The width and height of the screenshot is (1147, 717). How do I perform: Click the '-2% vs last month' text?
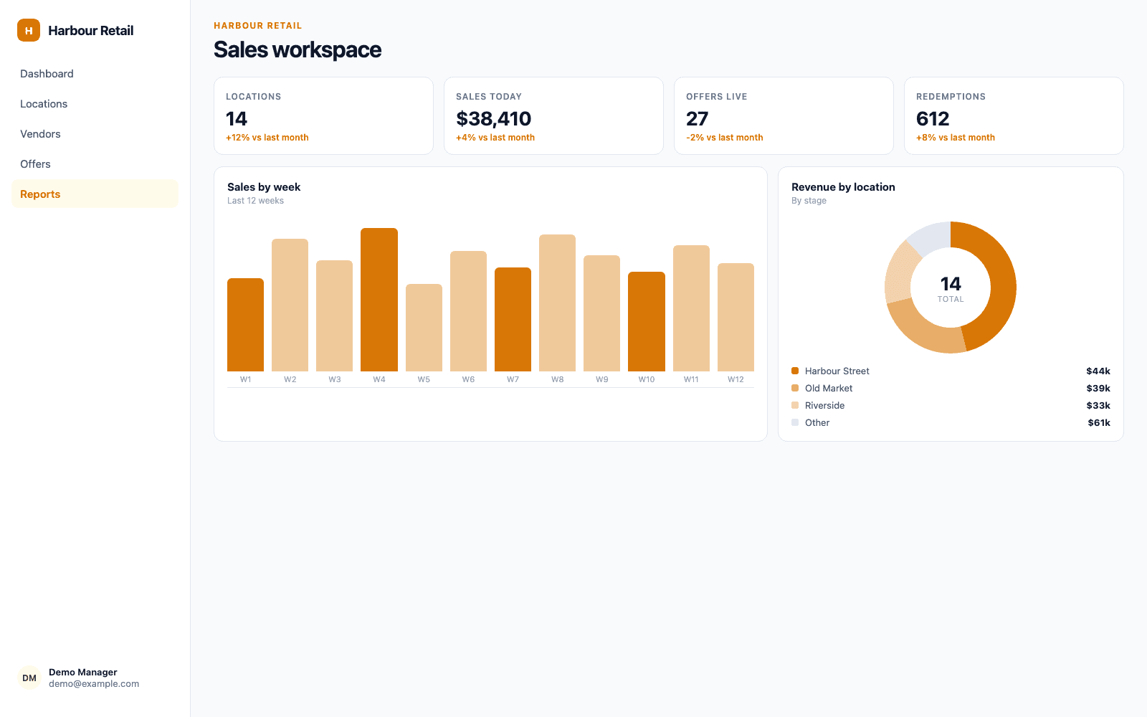(725, 138)
